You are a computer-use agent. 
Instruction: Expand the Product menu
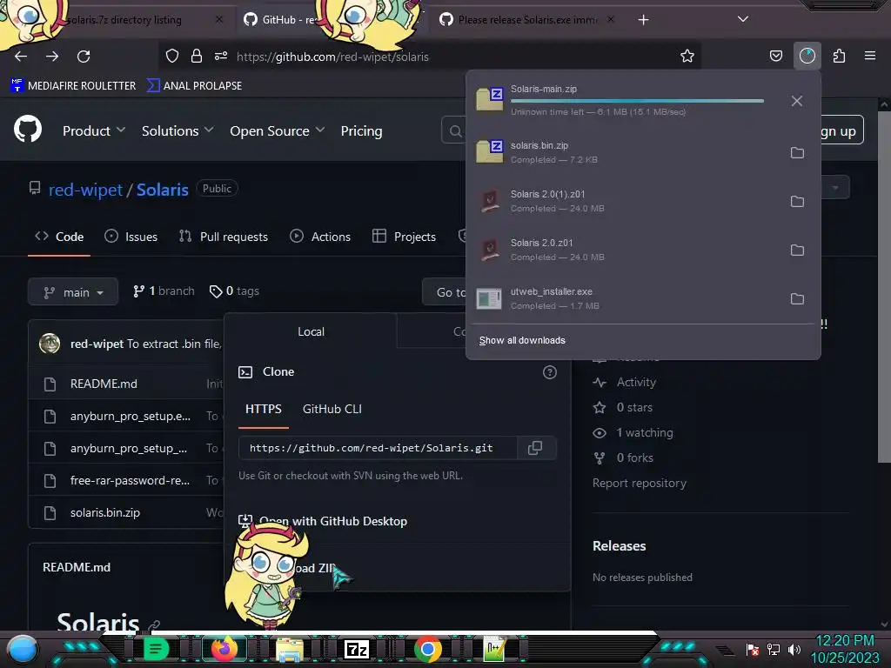[x=94, y=130]
